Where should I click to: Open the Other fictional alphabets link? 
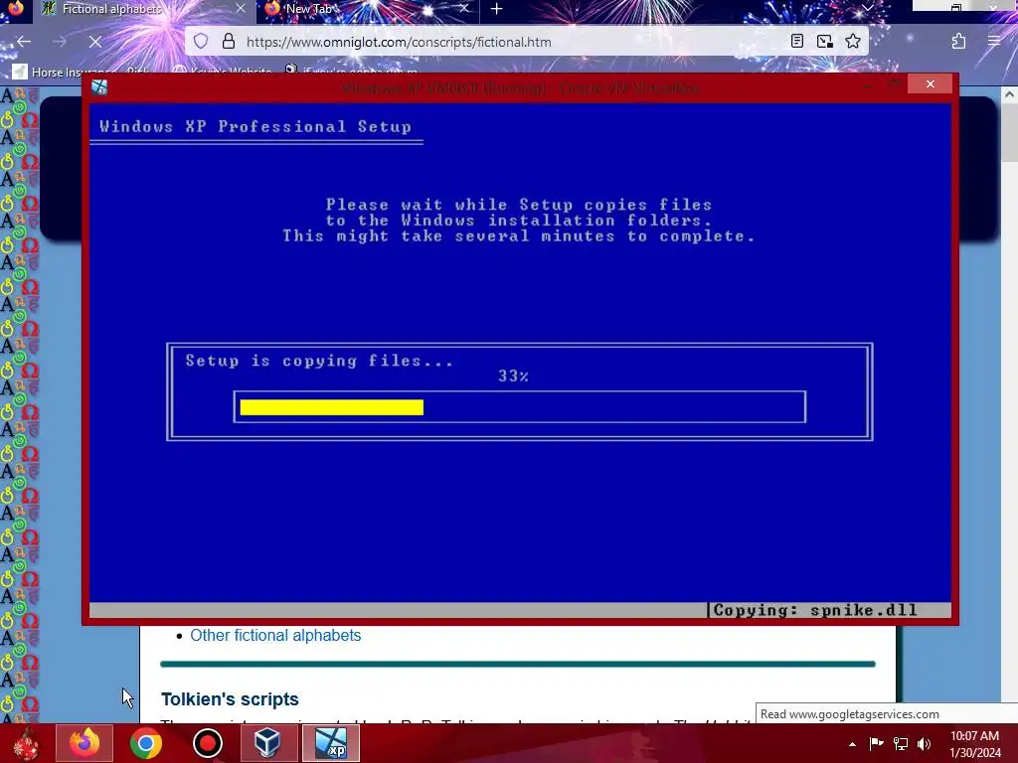[275, 635]
